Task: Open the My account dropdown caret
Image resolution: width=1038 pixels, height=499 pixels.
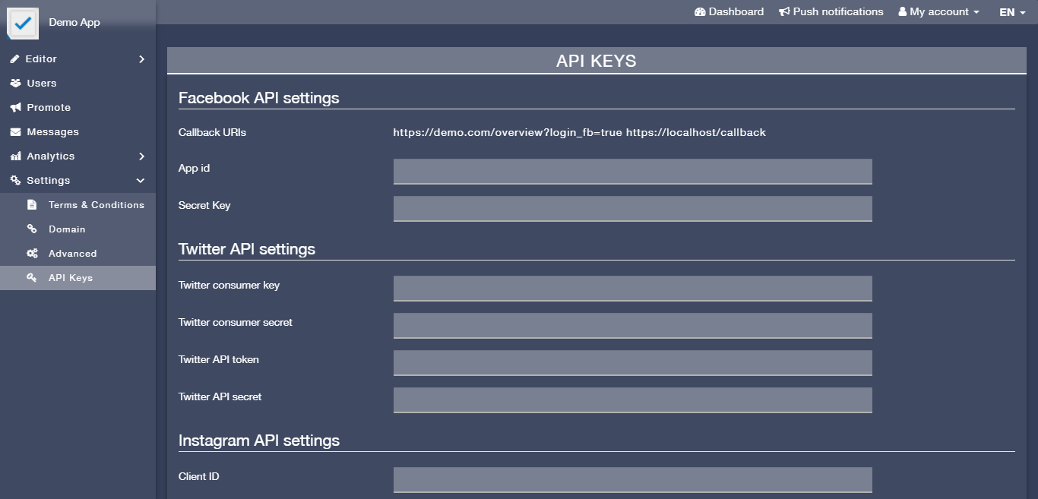Action: (x=976, y=13)
